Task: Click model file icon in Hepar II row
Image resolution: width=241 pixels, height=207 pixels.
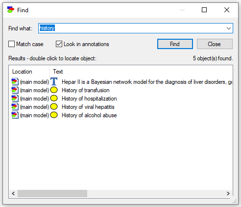Action: click(x=15, y=82)
